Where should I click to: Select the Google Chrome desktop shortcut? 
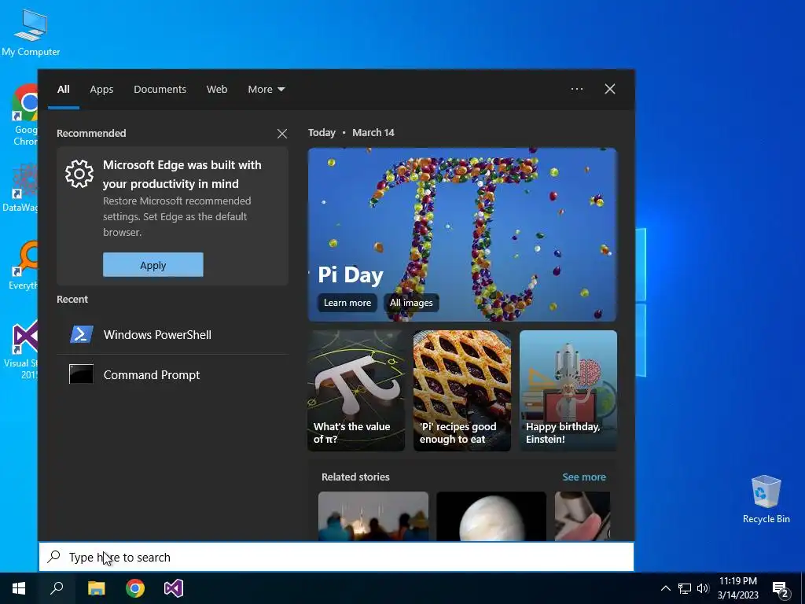[26, 116]
